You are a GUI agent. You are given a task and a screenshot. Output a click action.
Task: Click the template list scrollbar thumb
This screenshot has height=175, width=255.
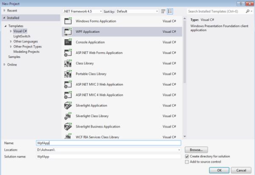point(184,52)
